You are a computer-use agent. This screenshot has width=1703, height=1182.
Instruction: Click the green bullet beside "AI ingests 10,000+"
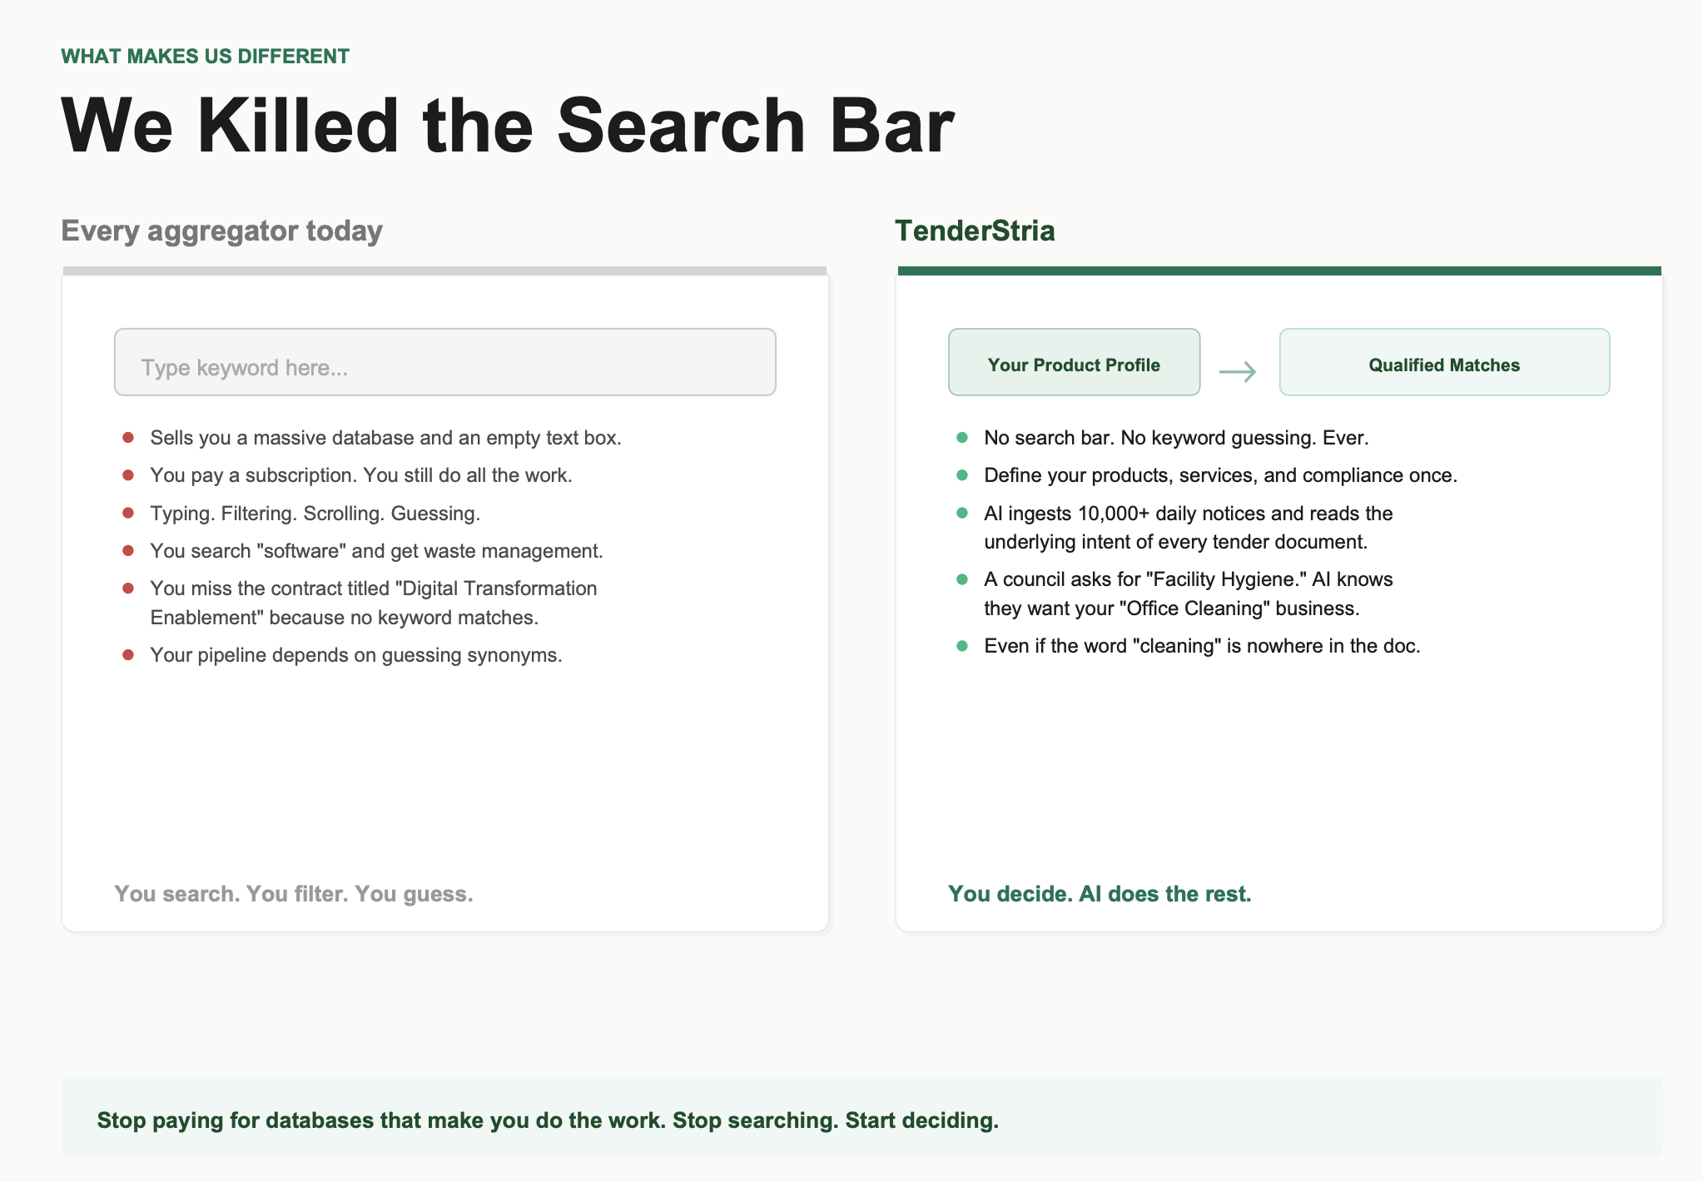[x=962, y=513]
